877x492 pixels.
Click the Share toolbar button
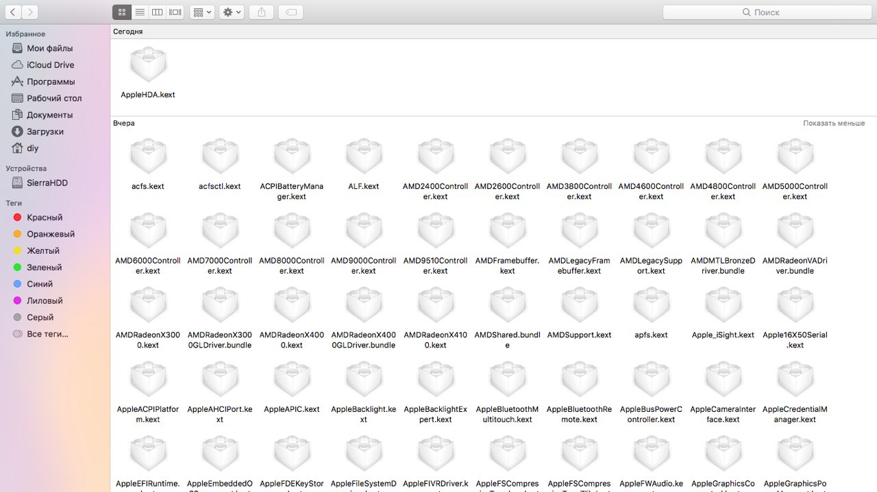coord(262,12)
